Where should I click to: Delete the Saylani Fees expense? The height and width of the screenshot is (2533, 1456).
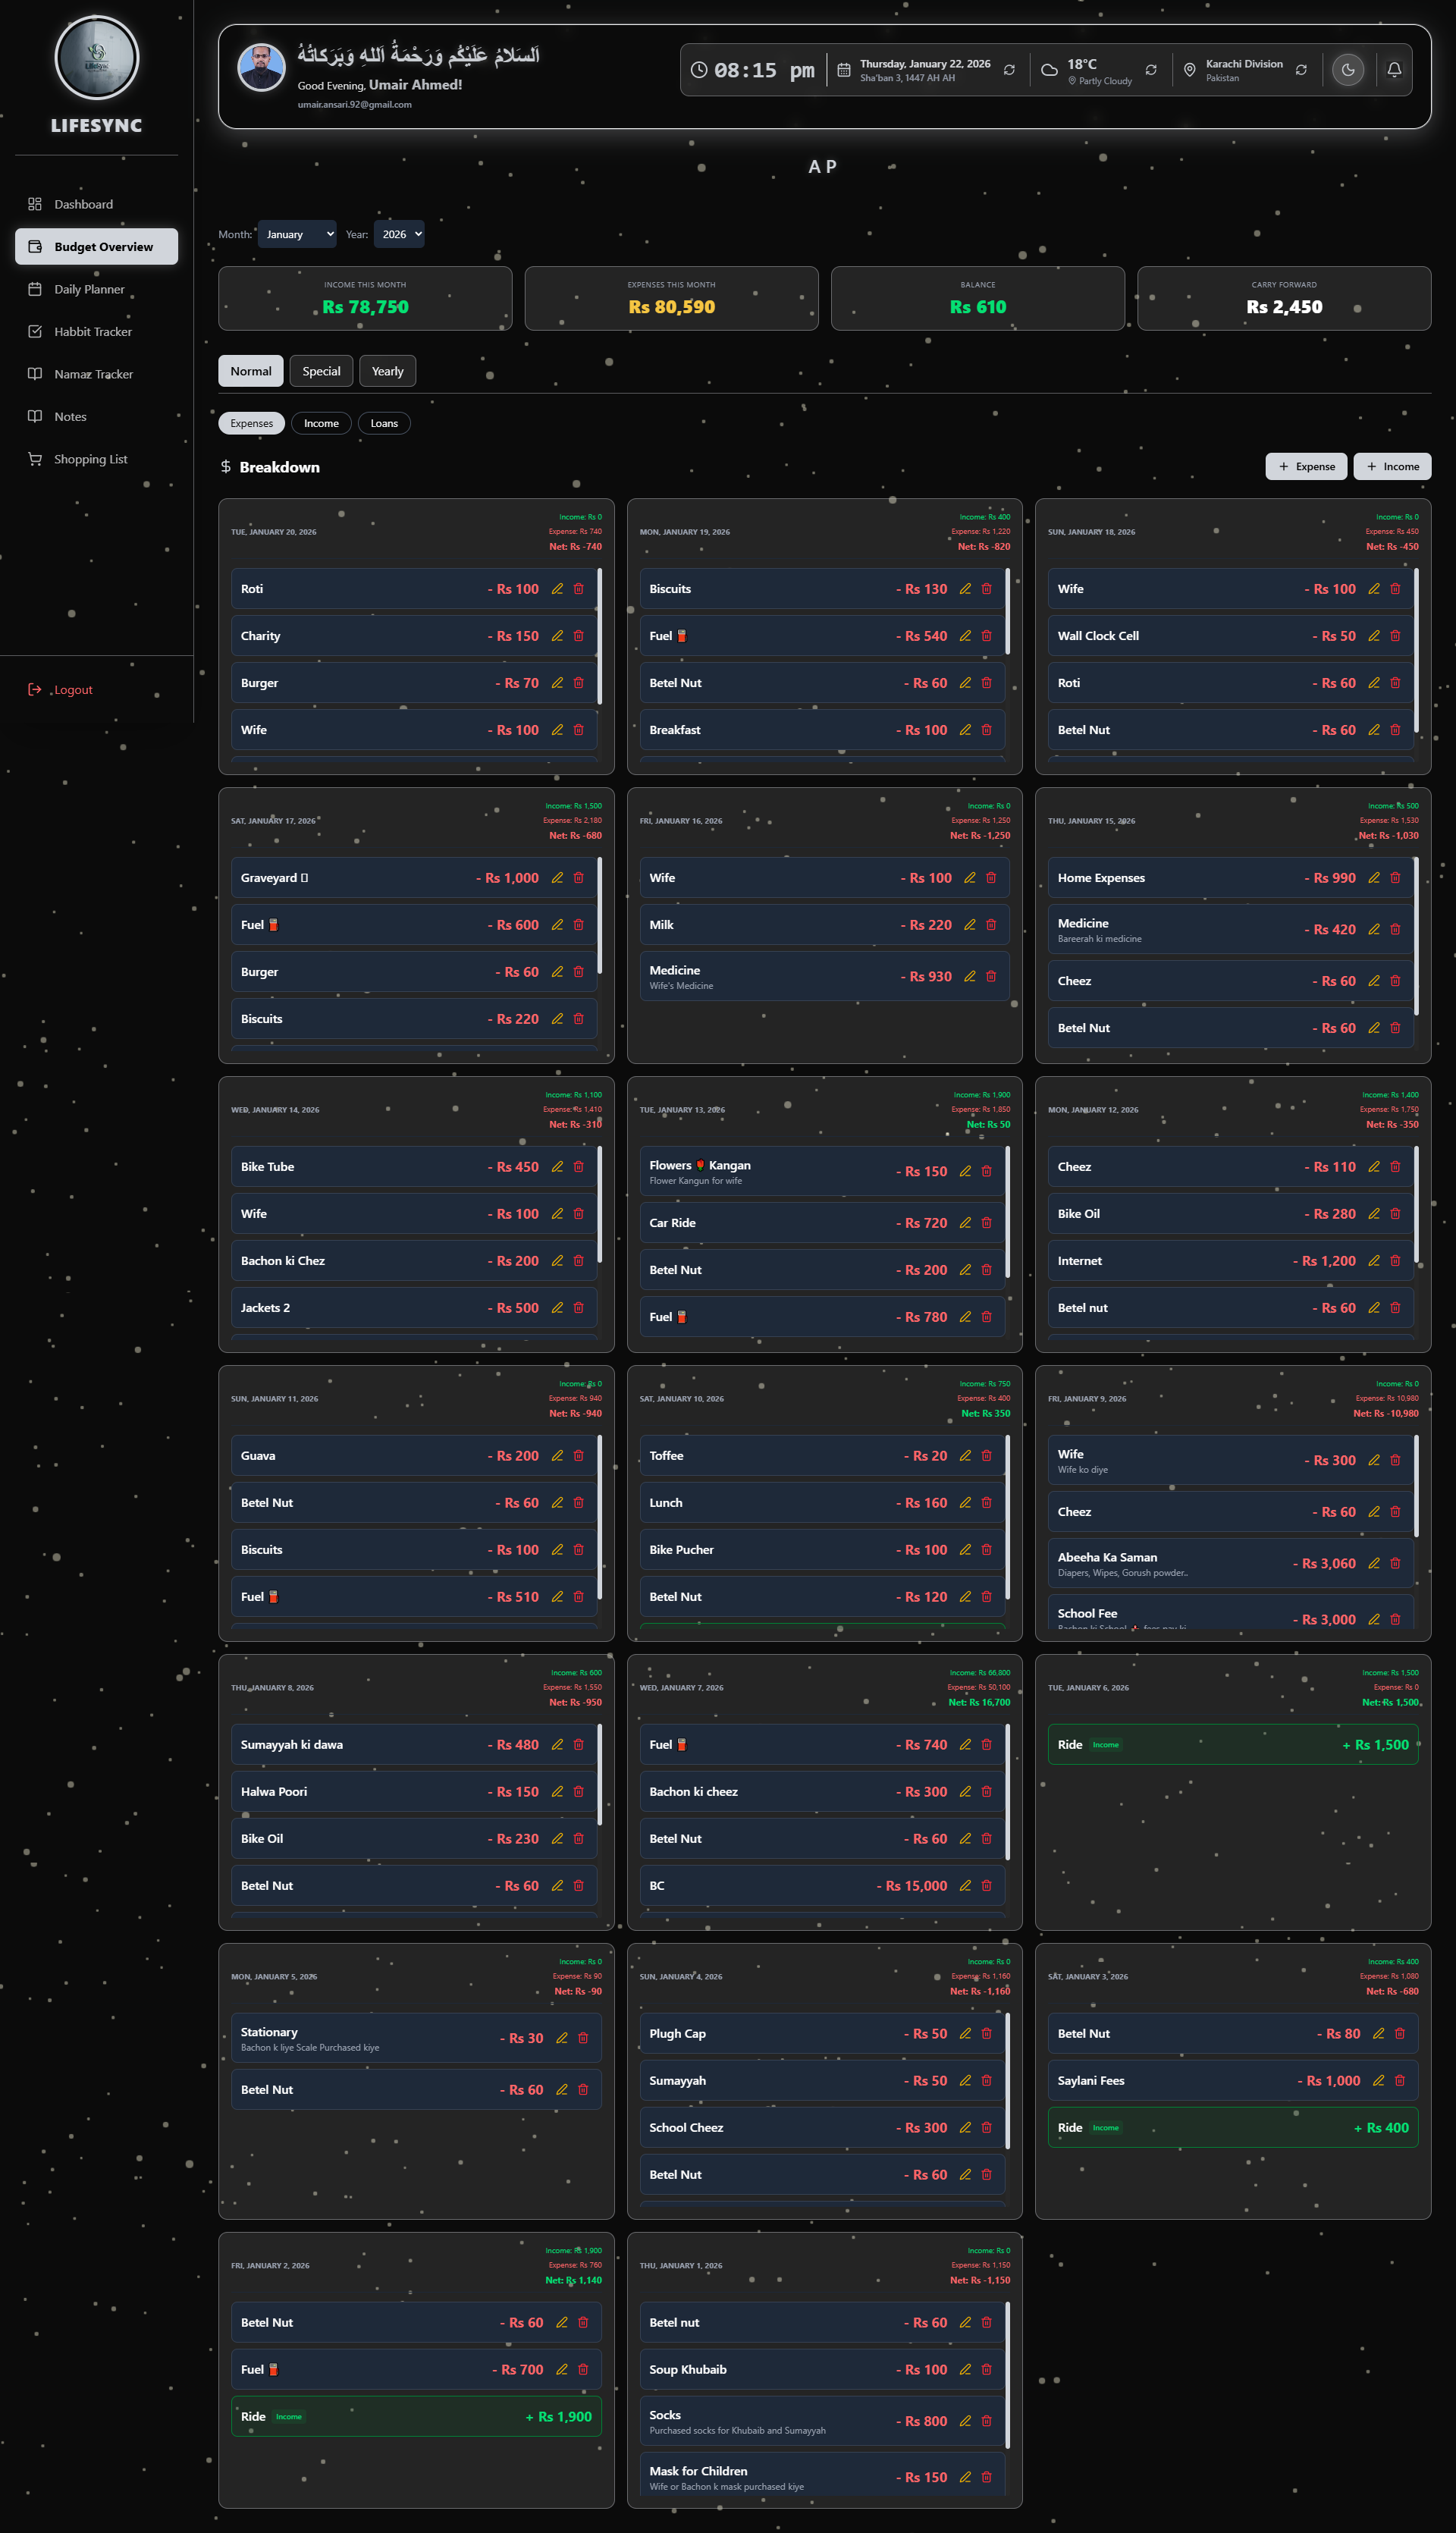[1399, 2080]
